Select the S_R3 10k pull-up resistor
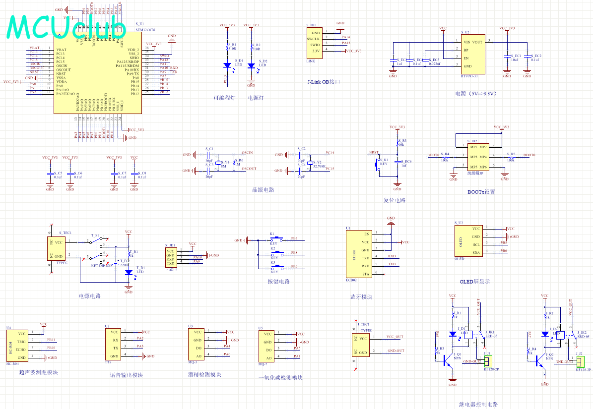The width and height of the screenshot is (593, 409). coord(397,143)
